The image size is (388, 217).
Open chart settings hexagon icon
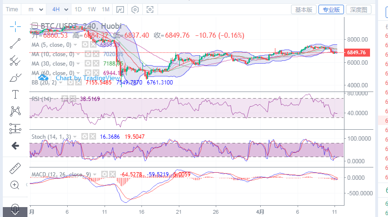pos(135,9)
